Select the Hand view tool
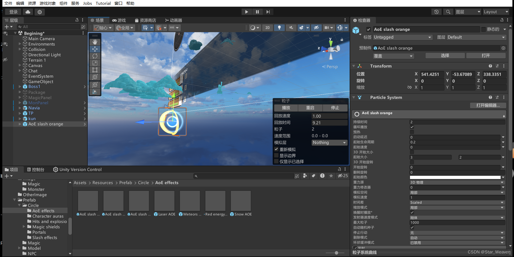The height and width of the screenshot is (257, 514). click(x=95, y=42)
